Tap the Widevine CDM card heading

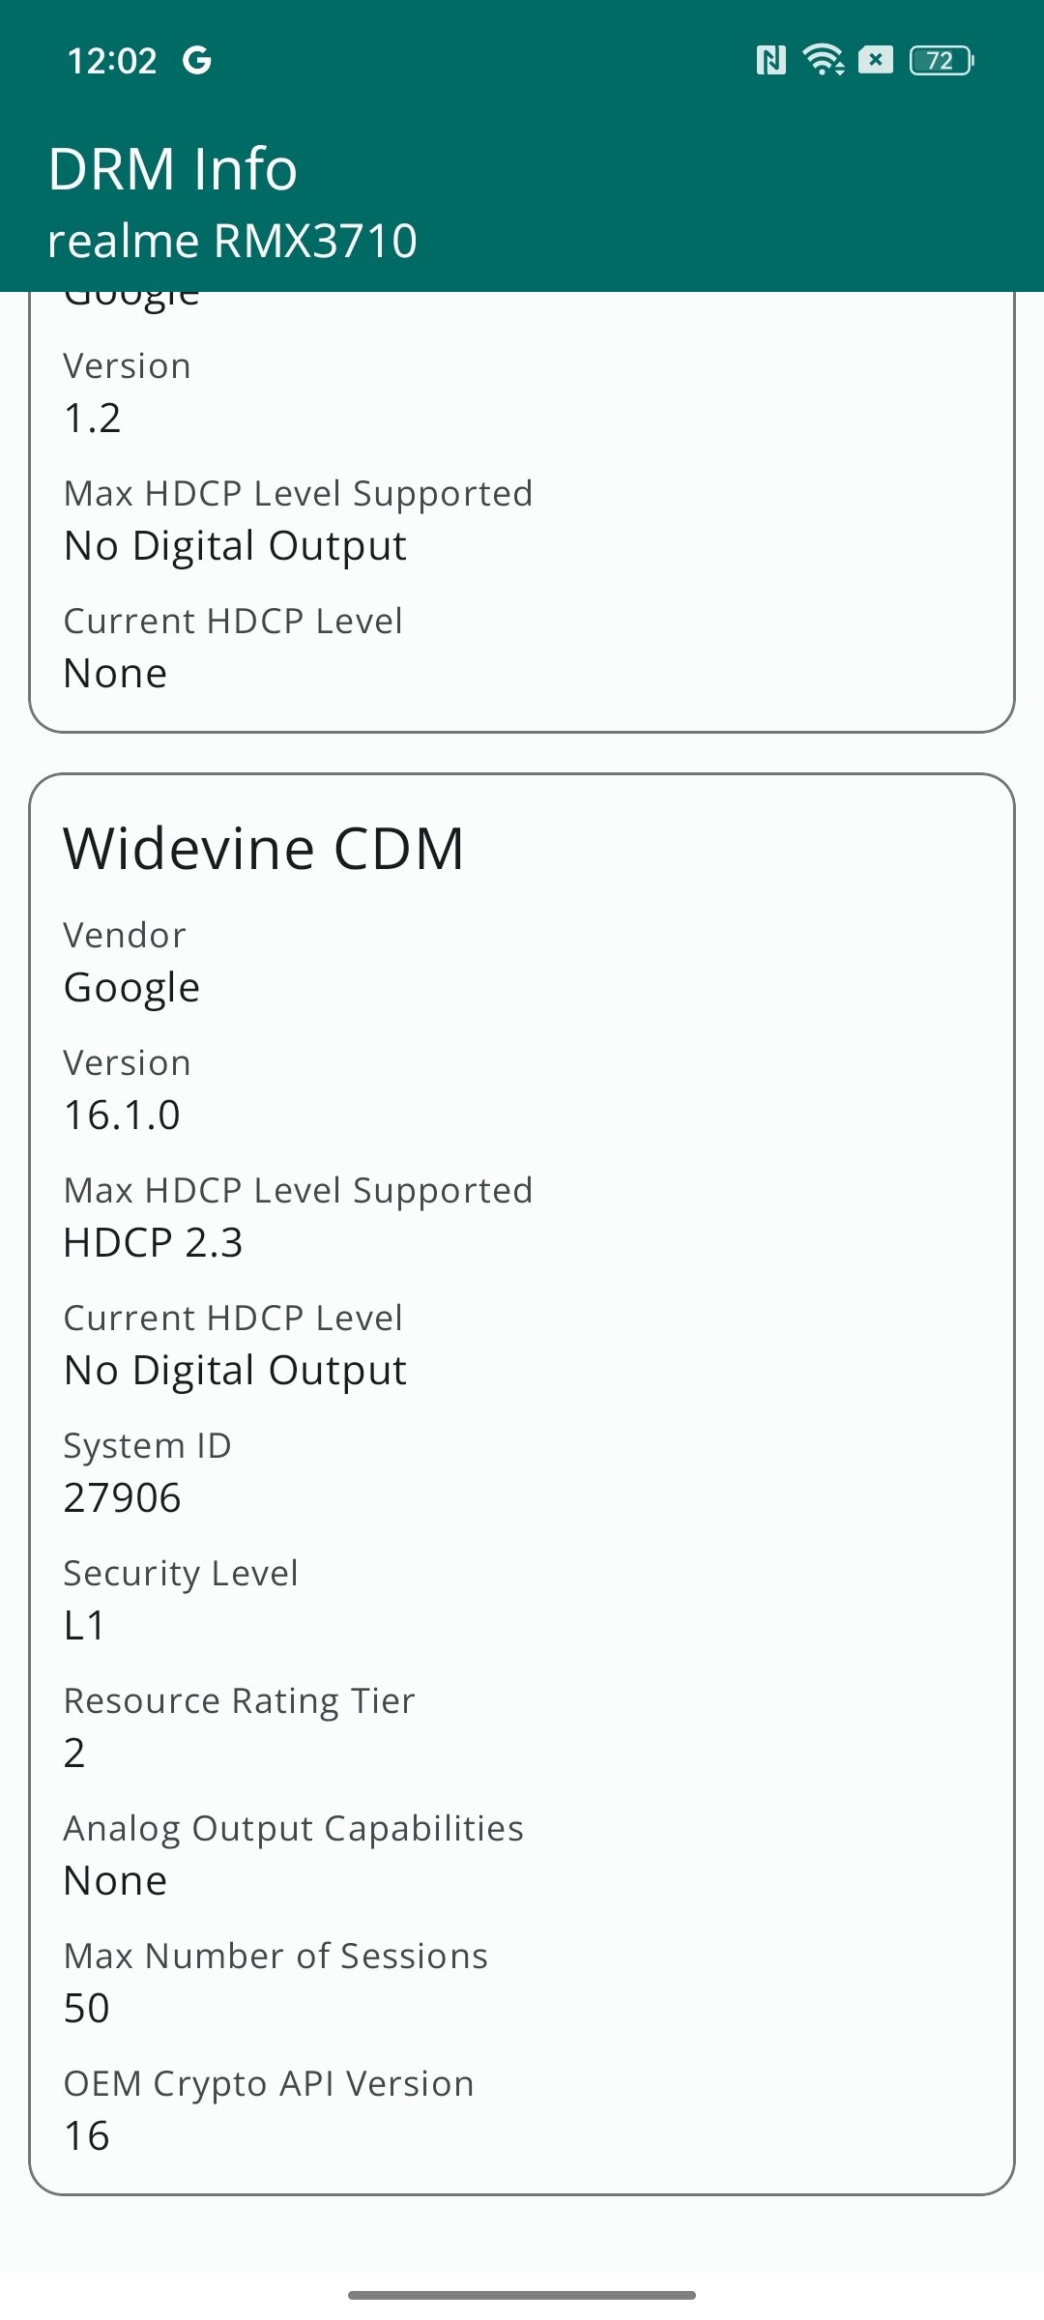click(264, 849)
